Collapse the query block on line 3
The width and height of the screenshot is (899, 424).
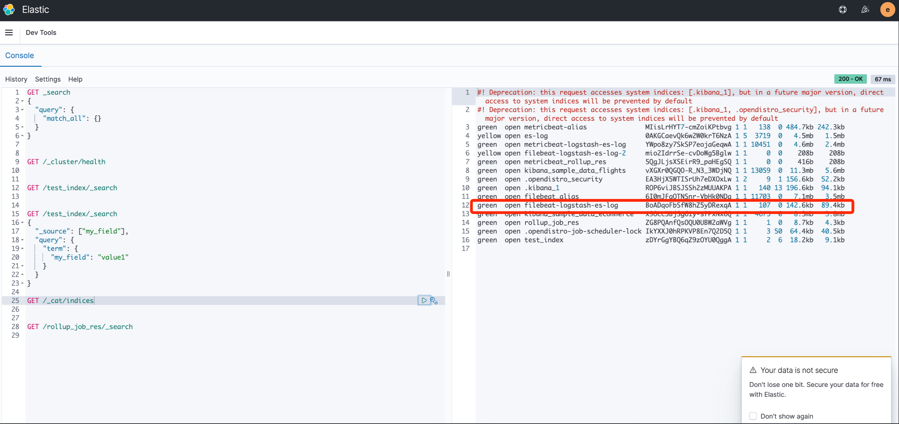point(22,110)
